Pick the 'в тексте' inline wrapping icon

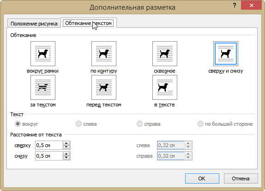(x=165, y=87)
